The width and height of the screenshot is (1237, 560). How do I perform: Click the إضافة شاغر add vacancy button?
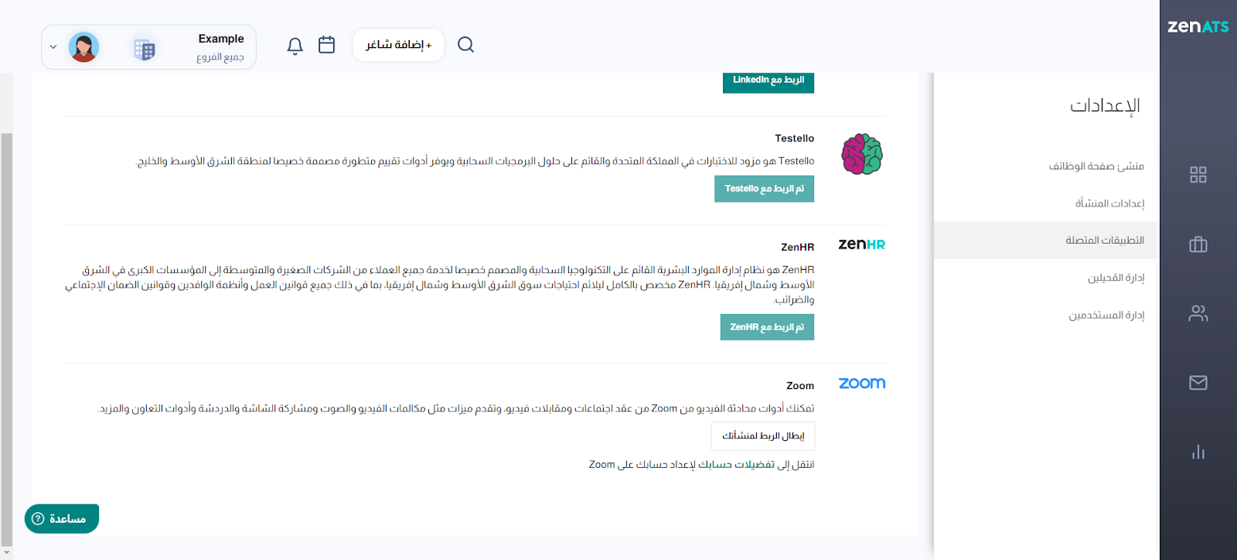point(398,45)
